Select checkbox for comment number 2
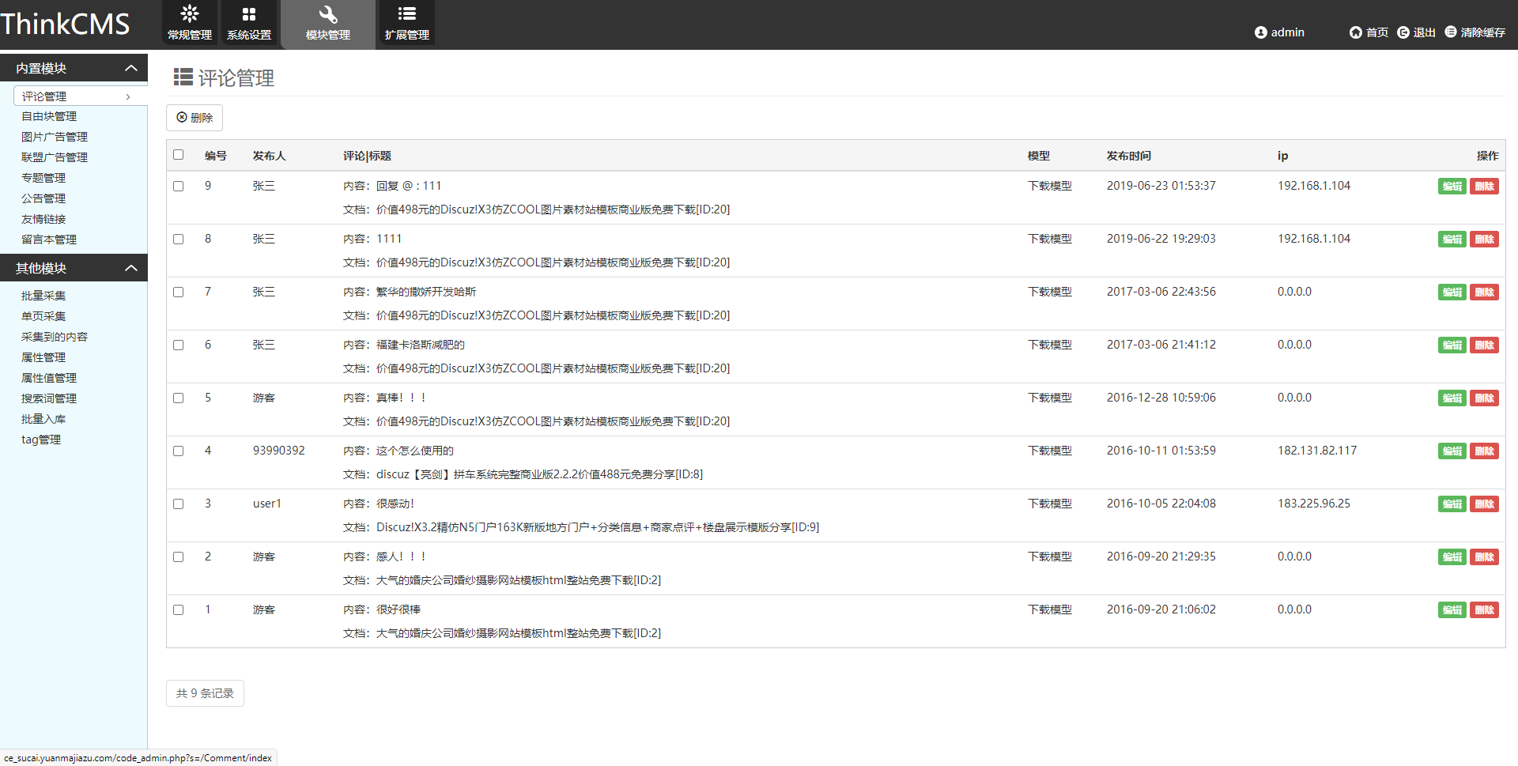Image resolution: width=1518 pixels, height=766 pixels. [x=178, y=557]
